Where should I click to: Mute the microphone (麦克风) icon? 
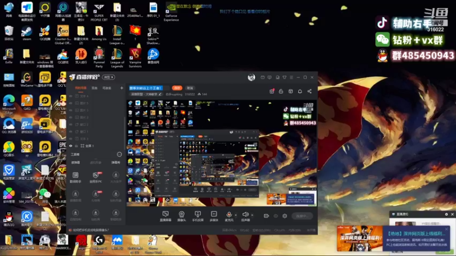229,214
